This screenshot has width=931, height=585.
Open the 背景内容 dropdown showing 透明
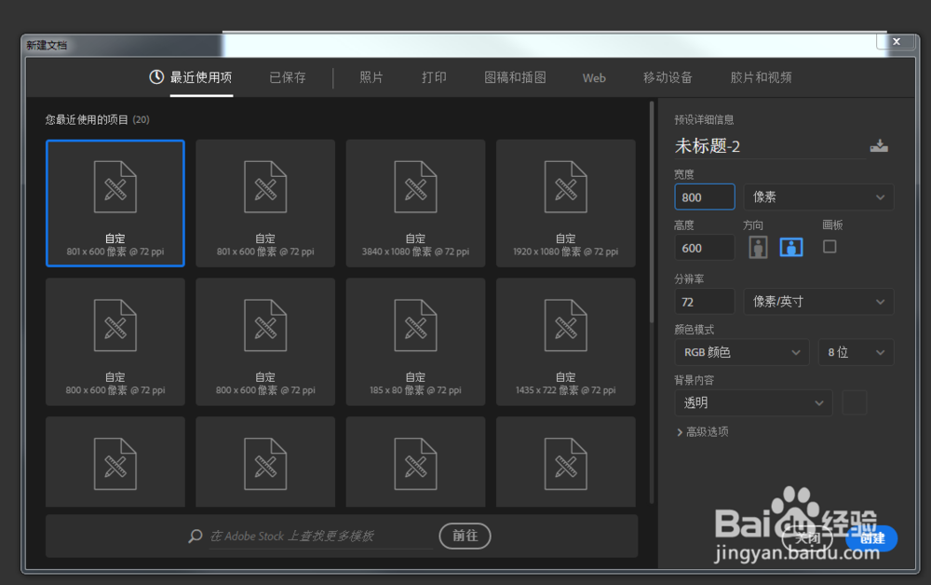753,402
